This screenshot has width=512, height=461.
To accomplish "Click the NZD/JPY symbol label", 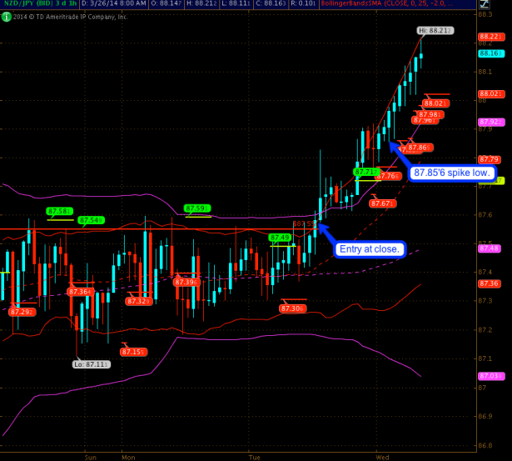I will [x=22, y=6].
